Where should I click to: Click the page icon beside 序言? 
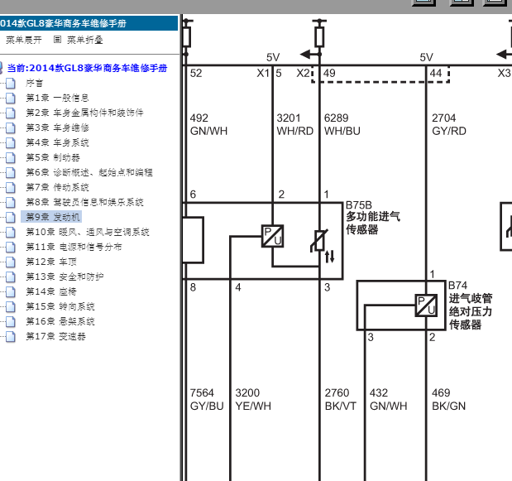coord(11,83)
